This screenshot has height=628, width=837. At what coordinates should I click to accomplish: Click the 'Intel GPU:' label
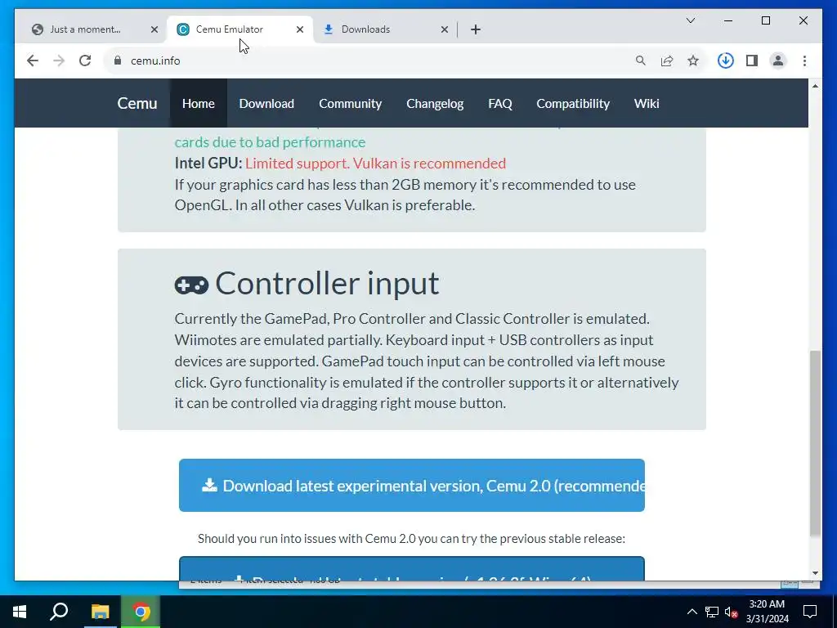click(x=208, y=164)
